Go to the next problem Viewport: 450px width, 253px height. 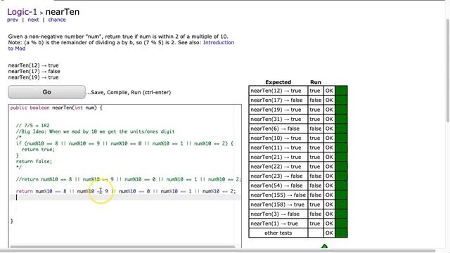click(33, 20)
